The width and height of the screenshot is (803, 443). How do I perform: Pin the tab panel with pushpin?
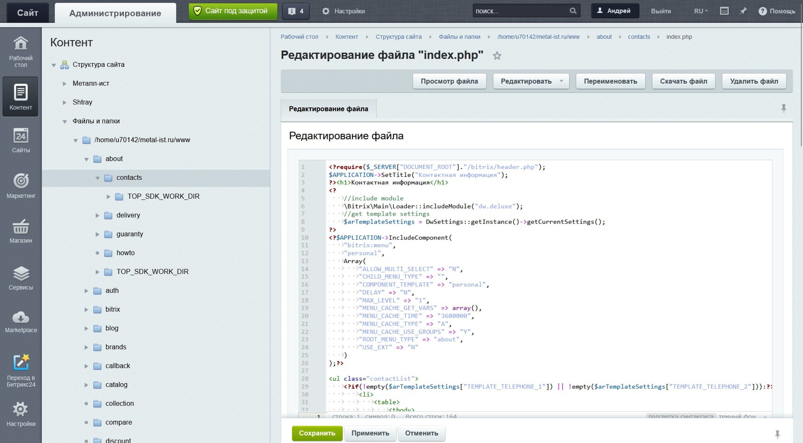tap(783, 109)
